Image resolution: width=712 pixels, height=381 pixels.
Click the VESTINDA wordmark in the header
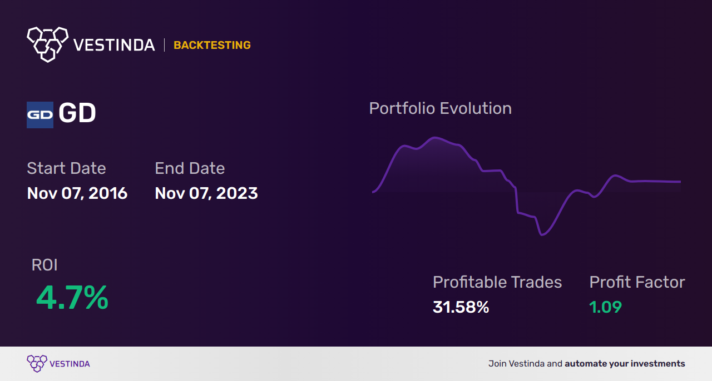click(x=114, y=45)
